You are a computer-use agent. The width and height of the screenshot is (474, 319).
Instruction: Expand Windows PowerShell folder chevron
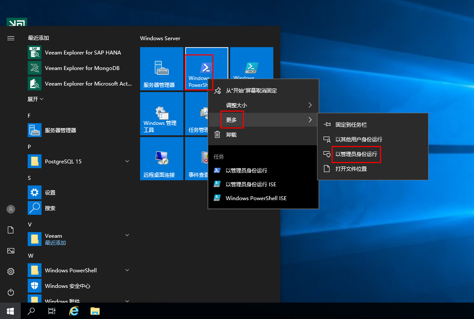pos(127,270)
